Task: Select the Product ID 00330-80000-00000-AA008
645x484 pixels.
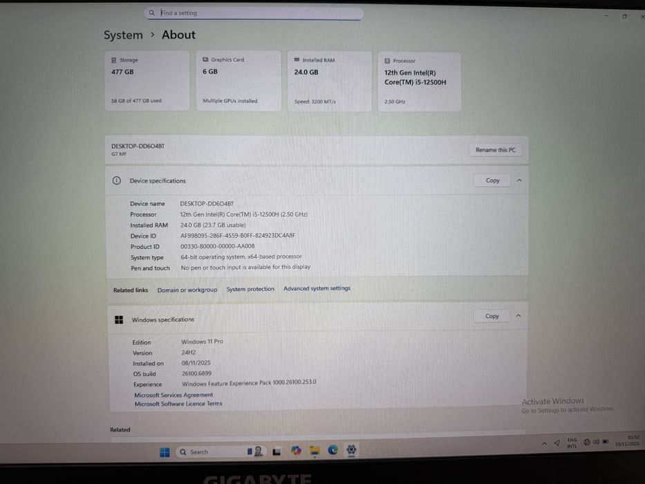Action: pyautogui.click(x=218, y=246)
